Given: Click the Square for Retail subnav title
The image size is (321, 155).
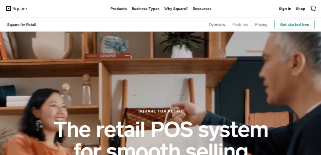Looking at the screenshot, I should 22,25.
